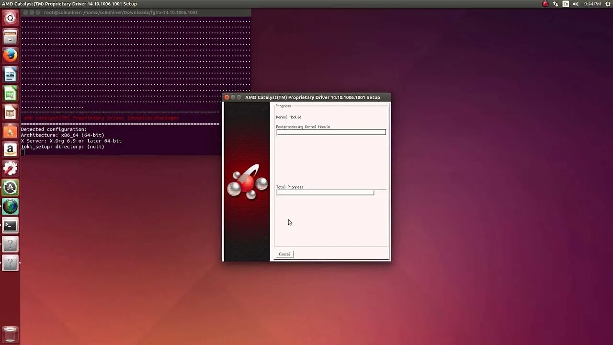Open the session gear menu
This screenshot has width=613, height=345.
(x=607, y=4)
